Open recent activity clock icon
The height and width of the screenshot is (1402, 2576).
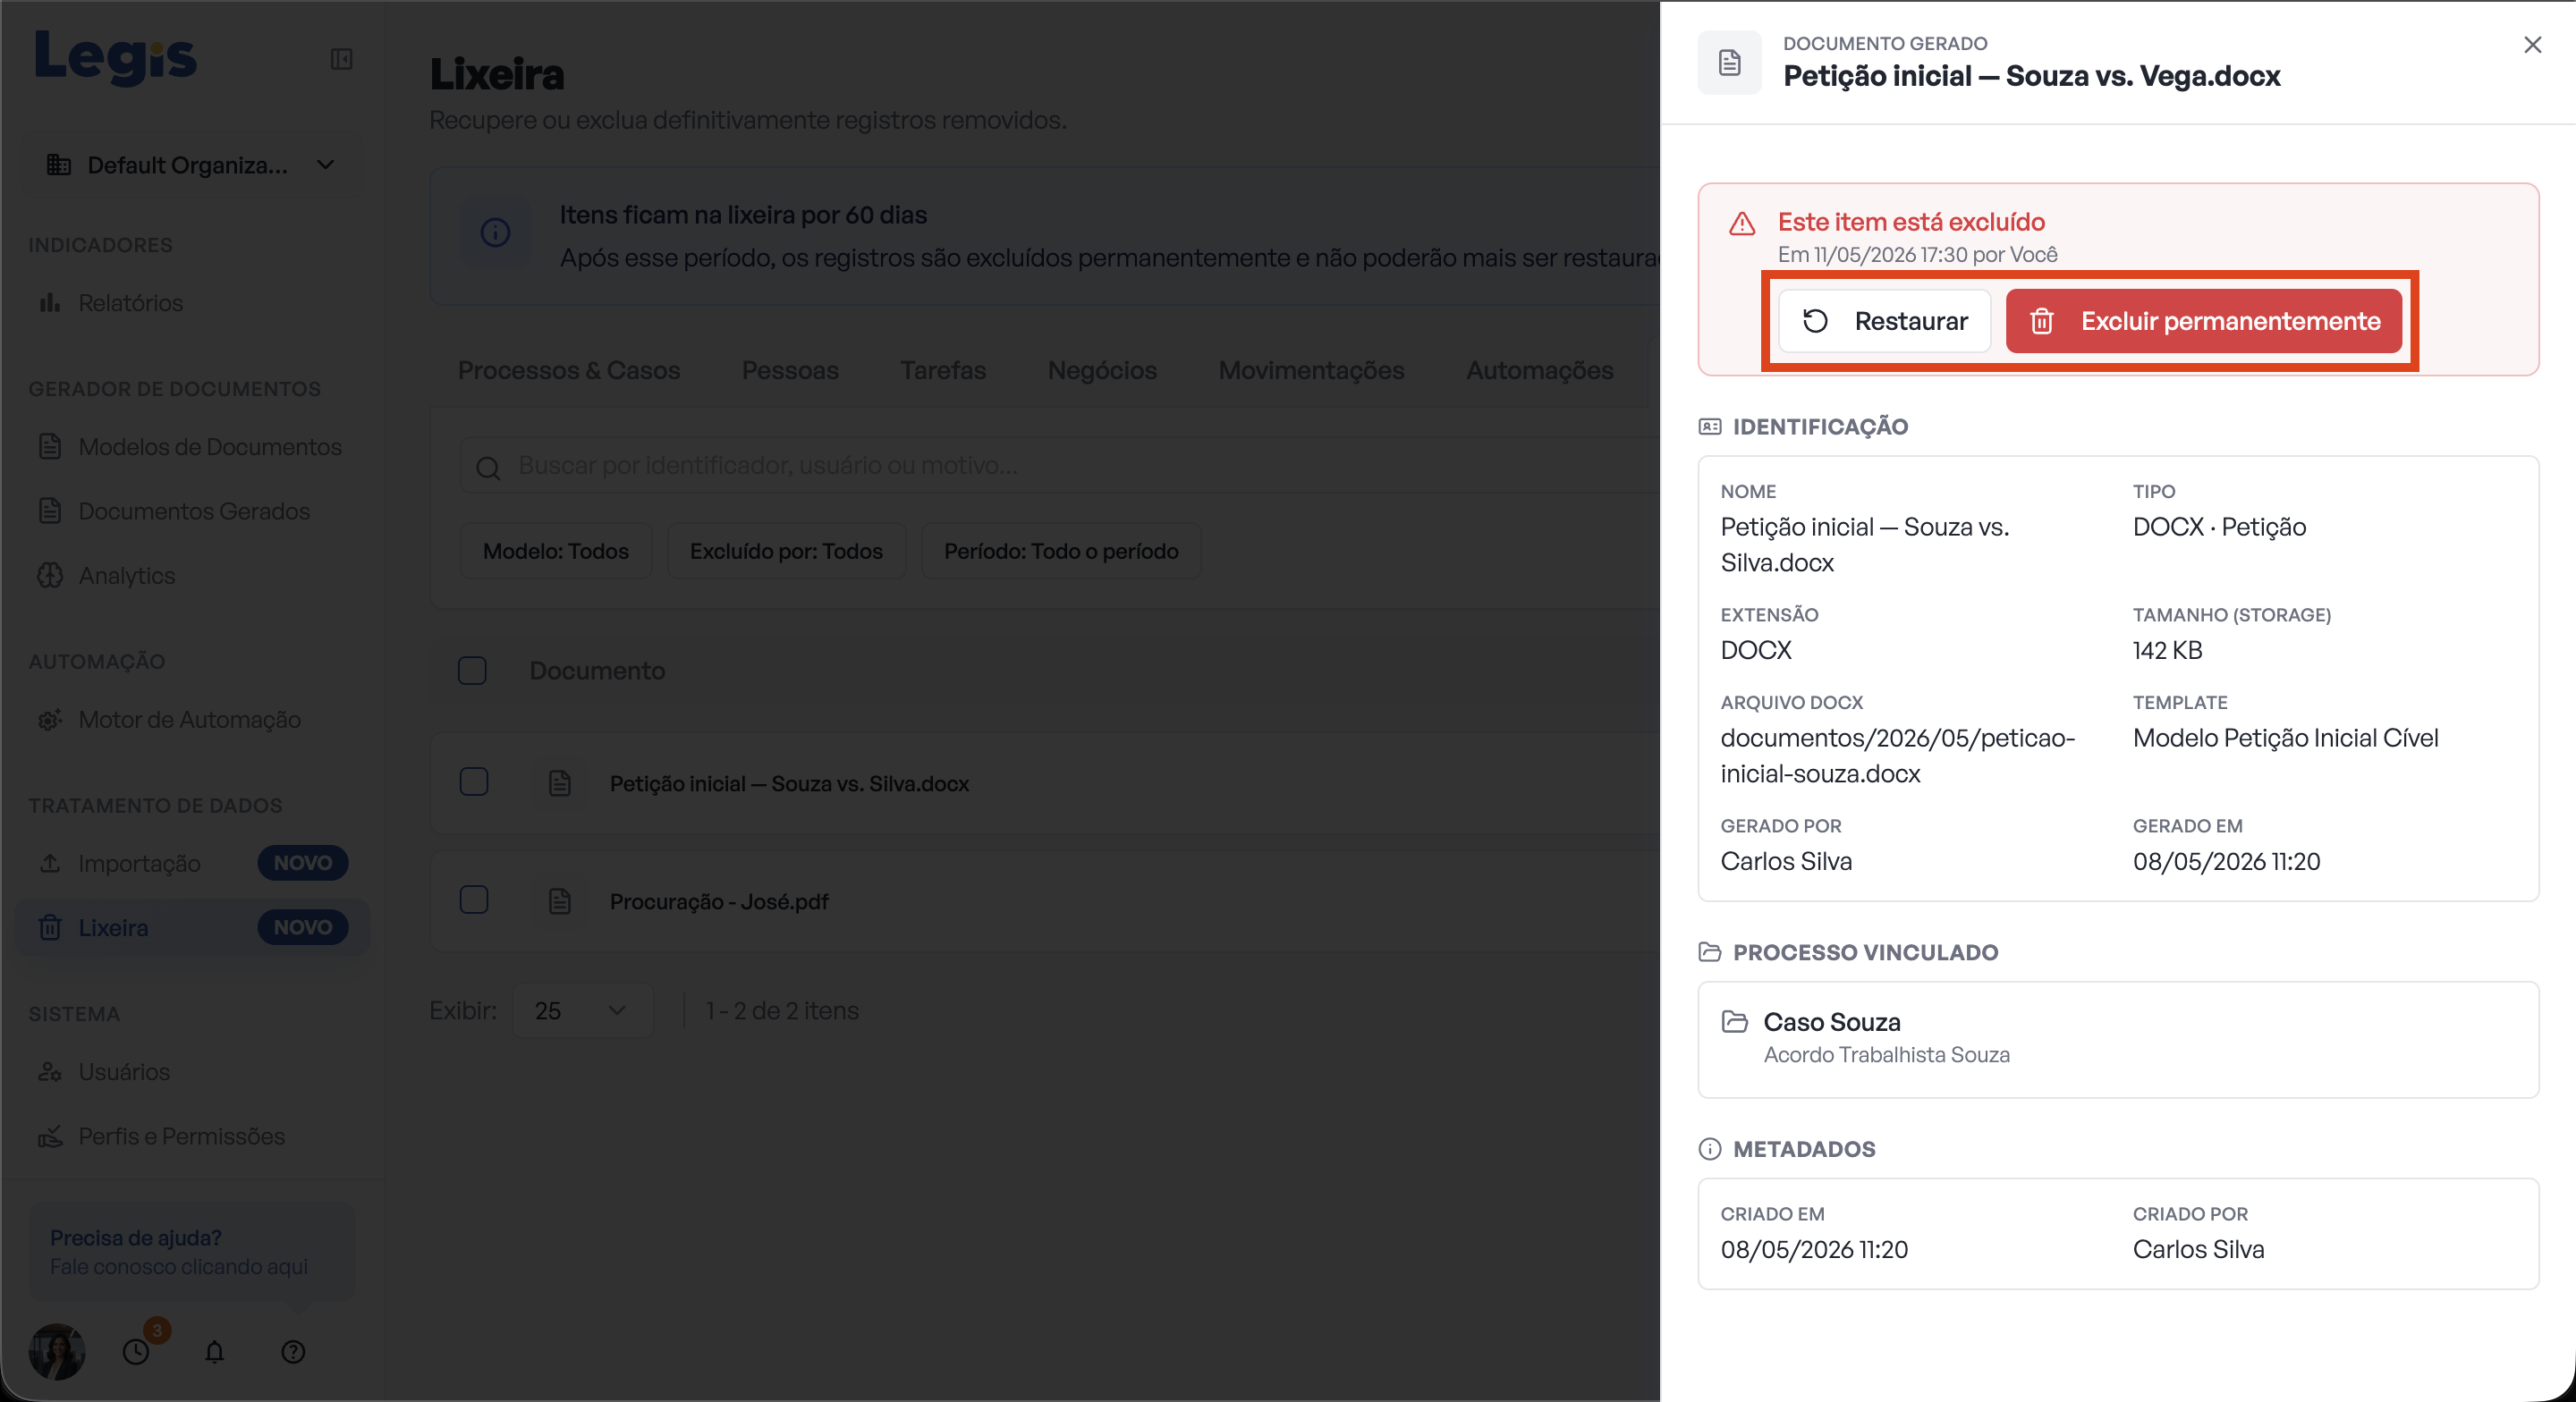tap(136, 1352)
